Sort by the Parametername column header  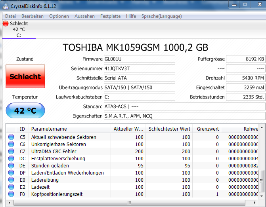(69, 129)
